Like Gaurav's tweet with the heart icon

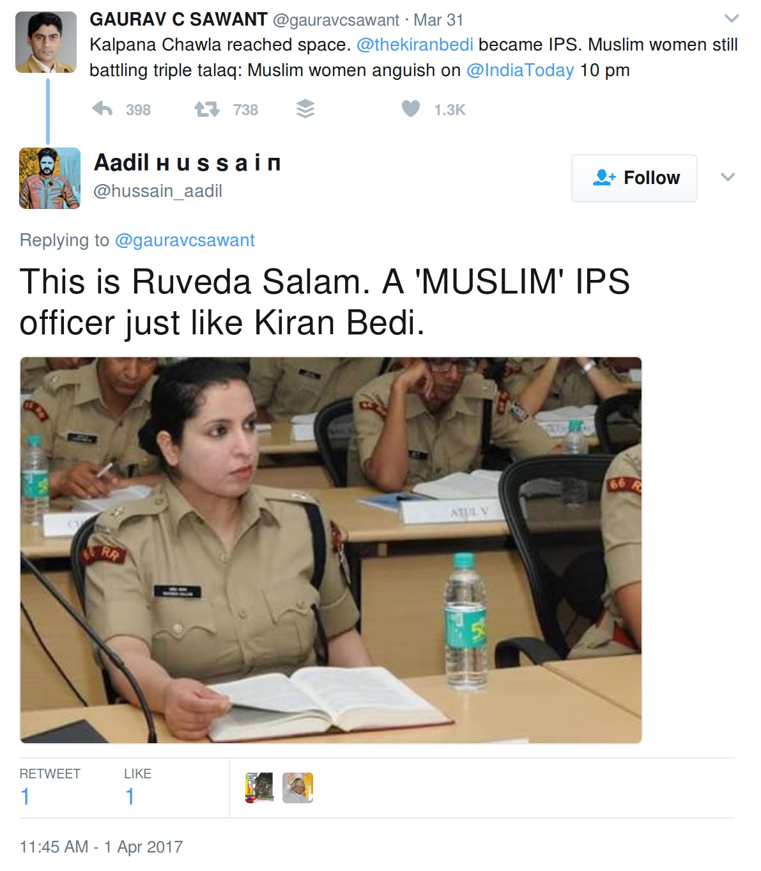411,109
